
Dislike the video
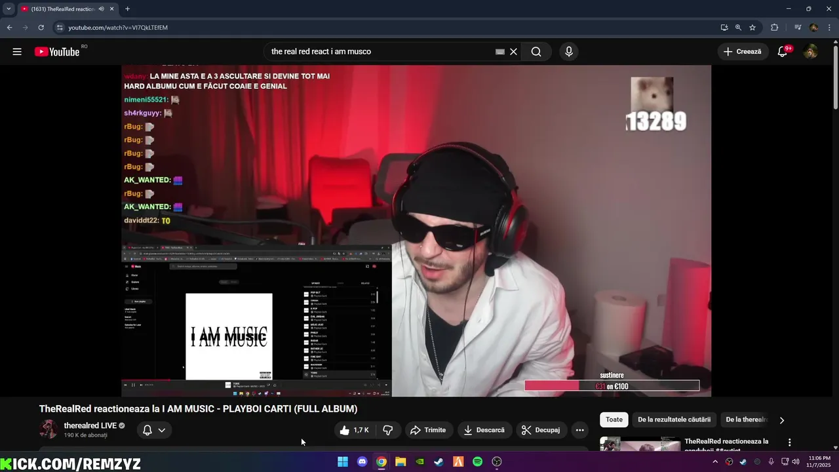(x=387, y=430)
